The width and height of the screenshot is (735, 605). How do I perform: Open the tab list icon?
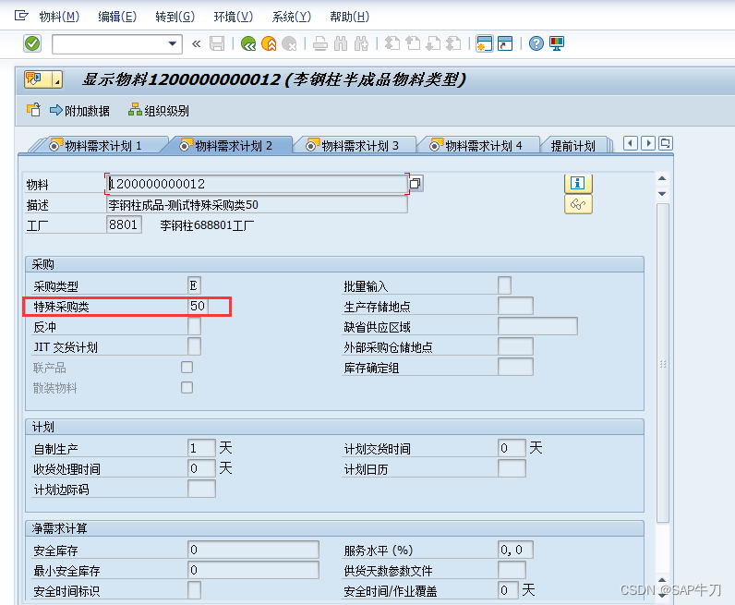tap(665, 143)
